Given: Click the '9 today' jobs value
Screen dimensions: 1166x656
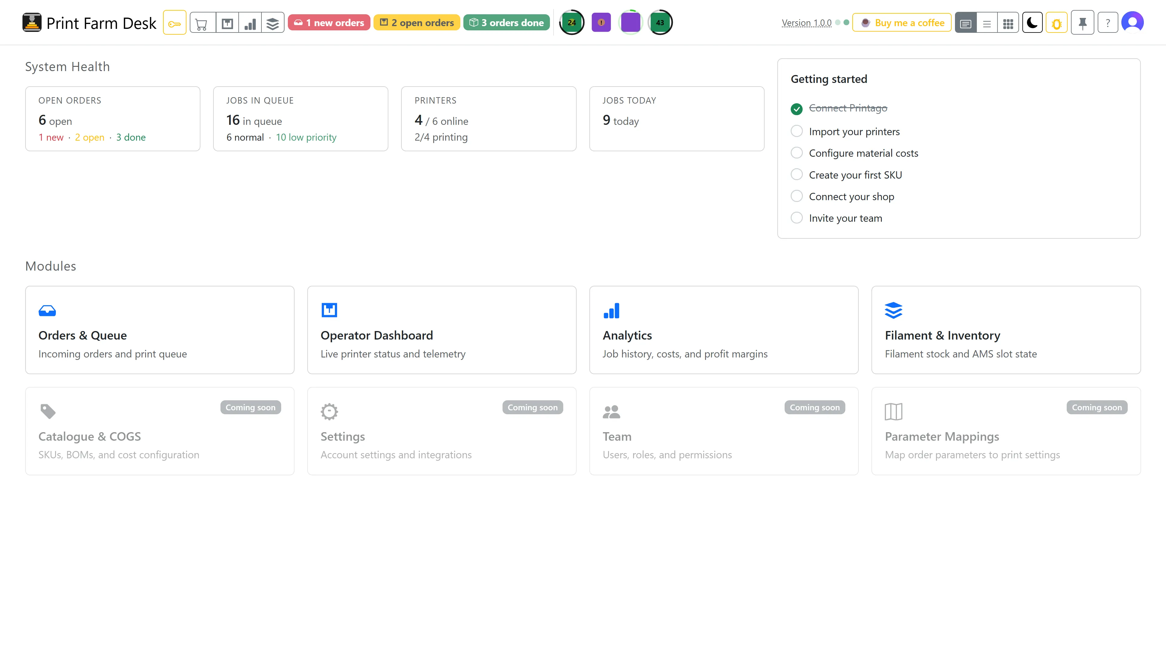Looking at the screenshot, I should pyautogui.click(x=621, y=121).
